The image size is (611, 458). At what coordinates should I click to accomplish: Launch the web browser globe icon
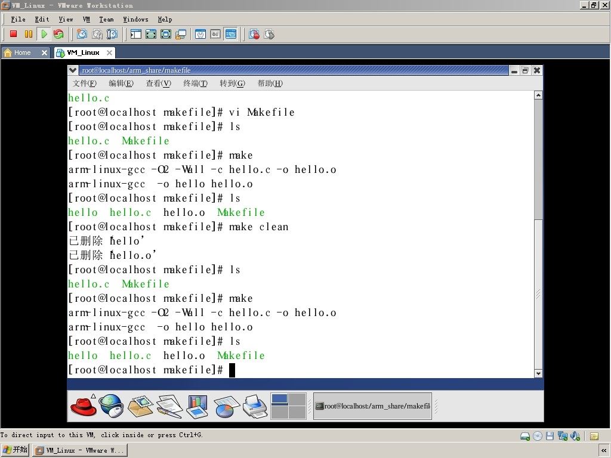click(x=111, y=406)
